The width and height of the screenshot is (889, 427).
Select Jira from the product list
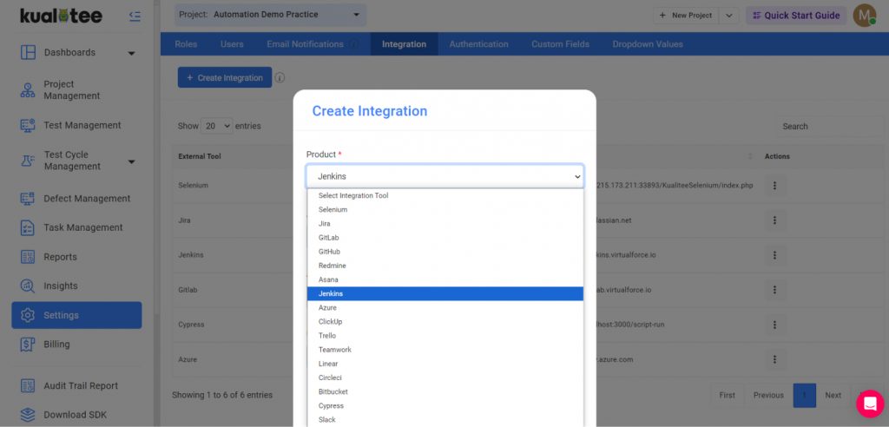click(x=445, y=223)
